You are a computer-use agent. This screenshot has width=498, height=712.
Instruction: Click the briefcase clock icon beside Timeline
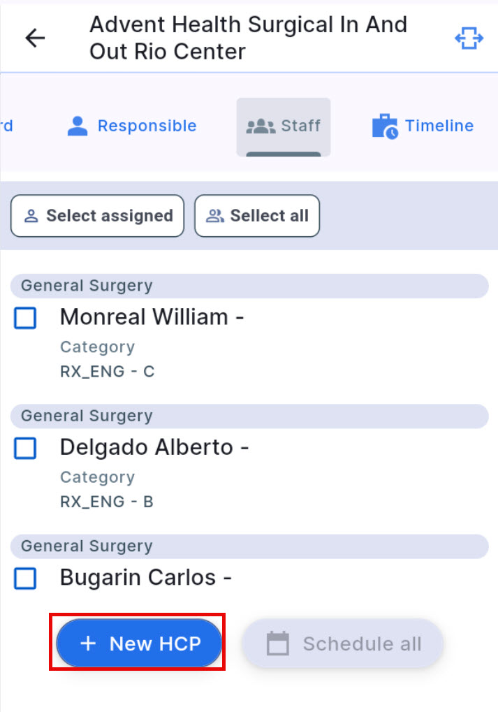click(x=383, y=126)
